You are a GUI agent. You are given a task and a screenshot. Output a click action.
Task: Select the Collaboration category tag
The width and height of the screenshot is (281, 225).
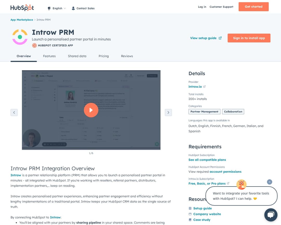[x=233, y=112]
